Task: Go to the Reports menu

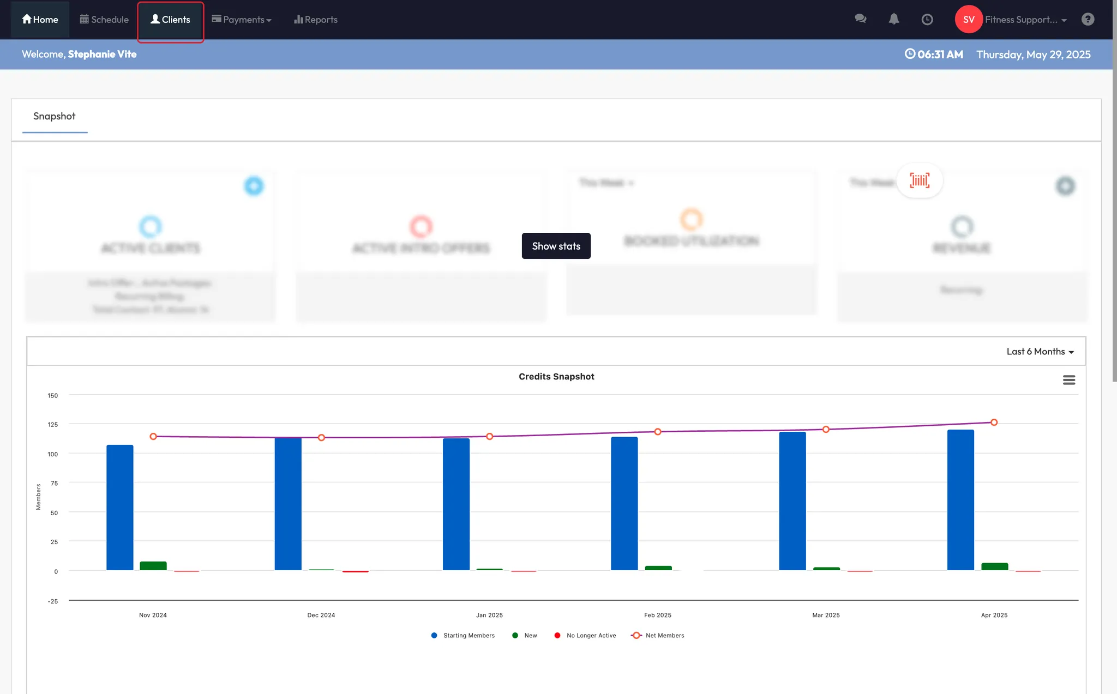Action: tap(316, 20)
